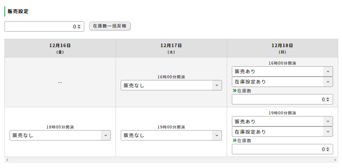Screen dimensions: 342x168
Task: Click the 12月18日 (日) column header
Action: click(x=282, y=48)
